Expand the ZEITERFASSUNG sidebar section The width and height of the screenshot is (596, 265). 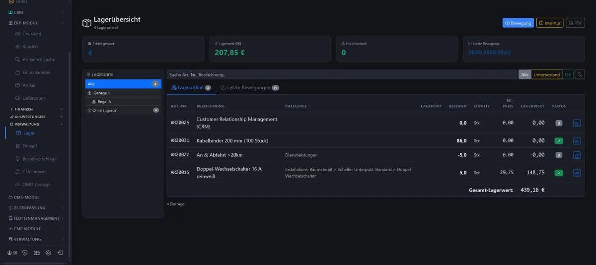(36, 207)
